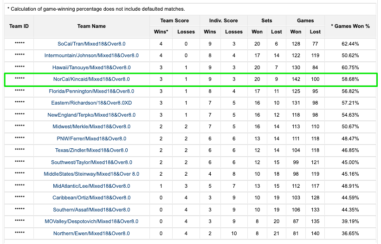Select Midwest/Merkle/Mixed18&Over8.0 team
This screenshot has width=381, height=244.
tap(91, 127)
